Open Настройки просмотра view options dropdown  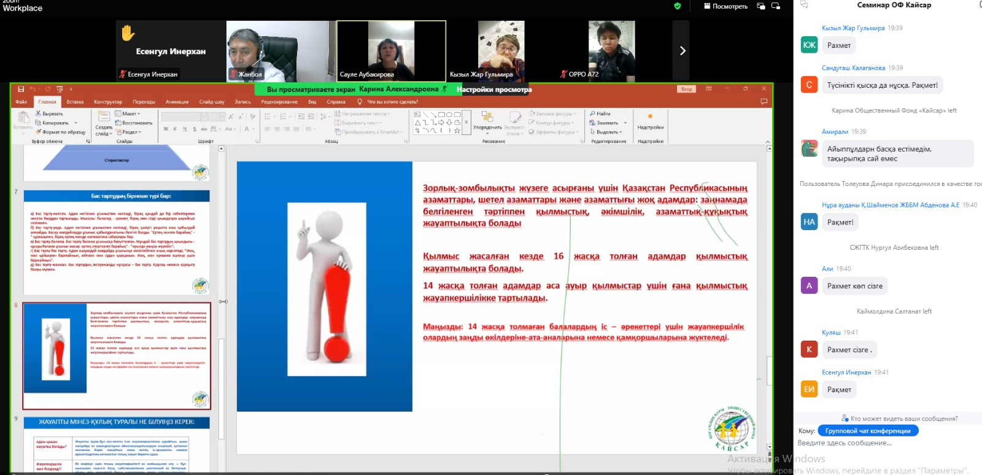point(494,90)
